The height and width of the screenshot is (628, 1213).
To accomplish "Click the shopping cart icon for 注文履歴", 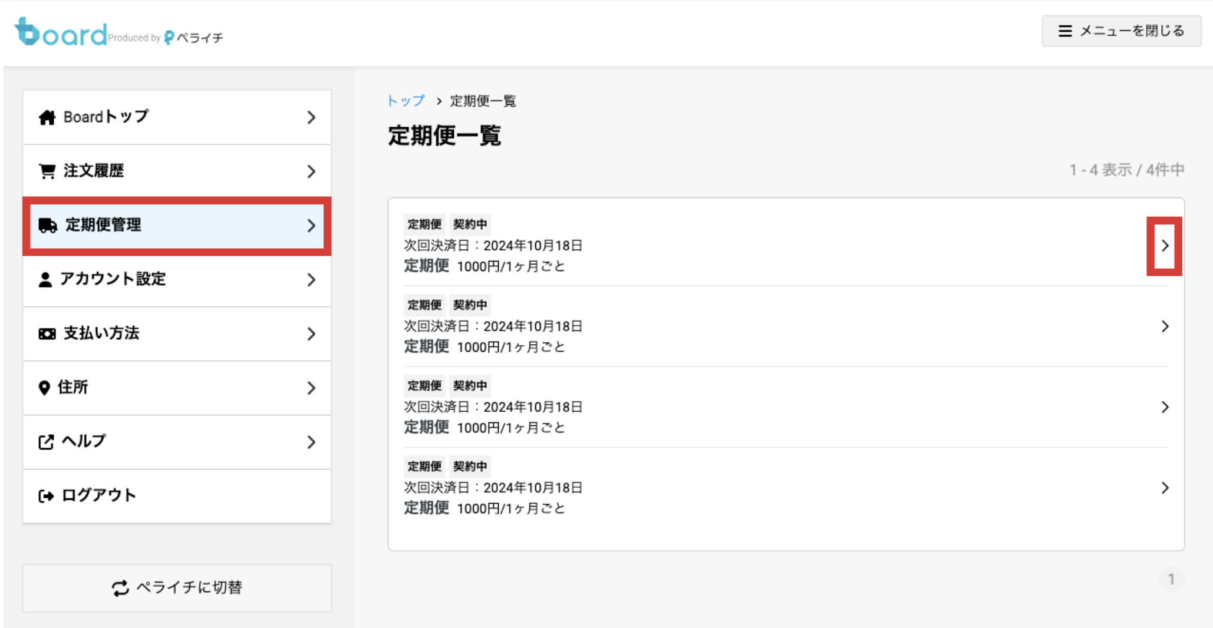I will tap(47, 171).
